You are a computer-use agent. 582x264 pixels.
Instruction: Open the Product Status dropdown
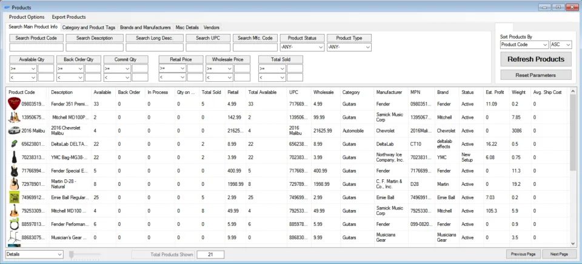[x=302, y=47]
